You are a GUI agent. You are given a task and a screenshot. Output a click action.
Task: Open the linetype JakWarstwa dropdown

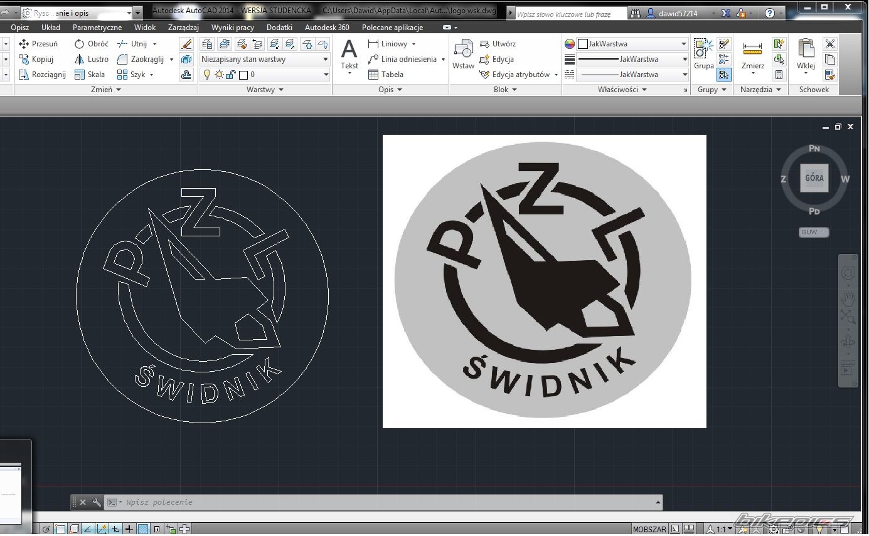click(632, 74)
